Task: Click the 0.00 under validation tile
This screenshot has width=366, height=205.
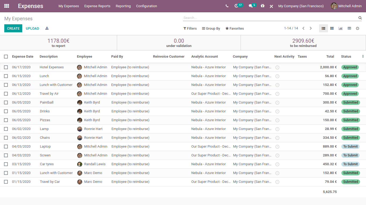Action: coord(179,43)
